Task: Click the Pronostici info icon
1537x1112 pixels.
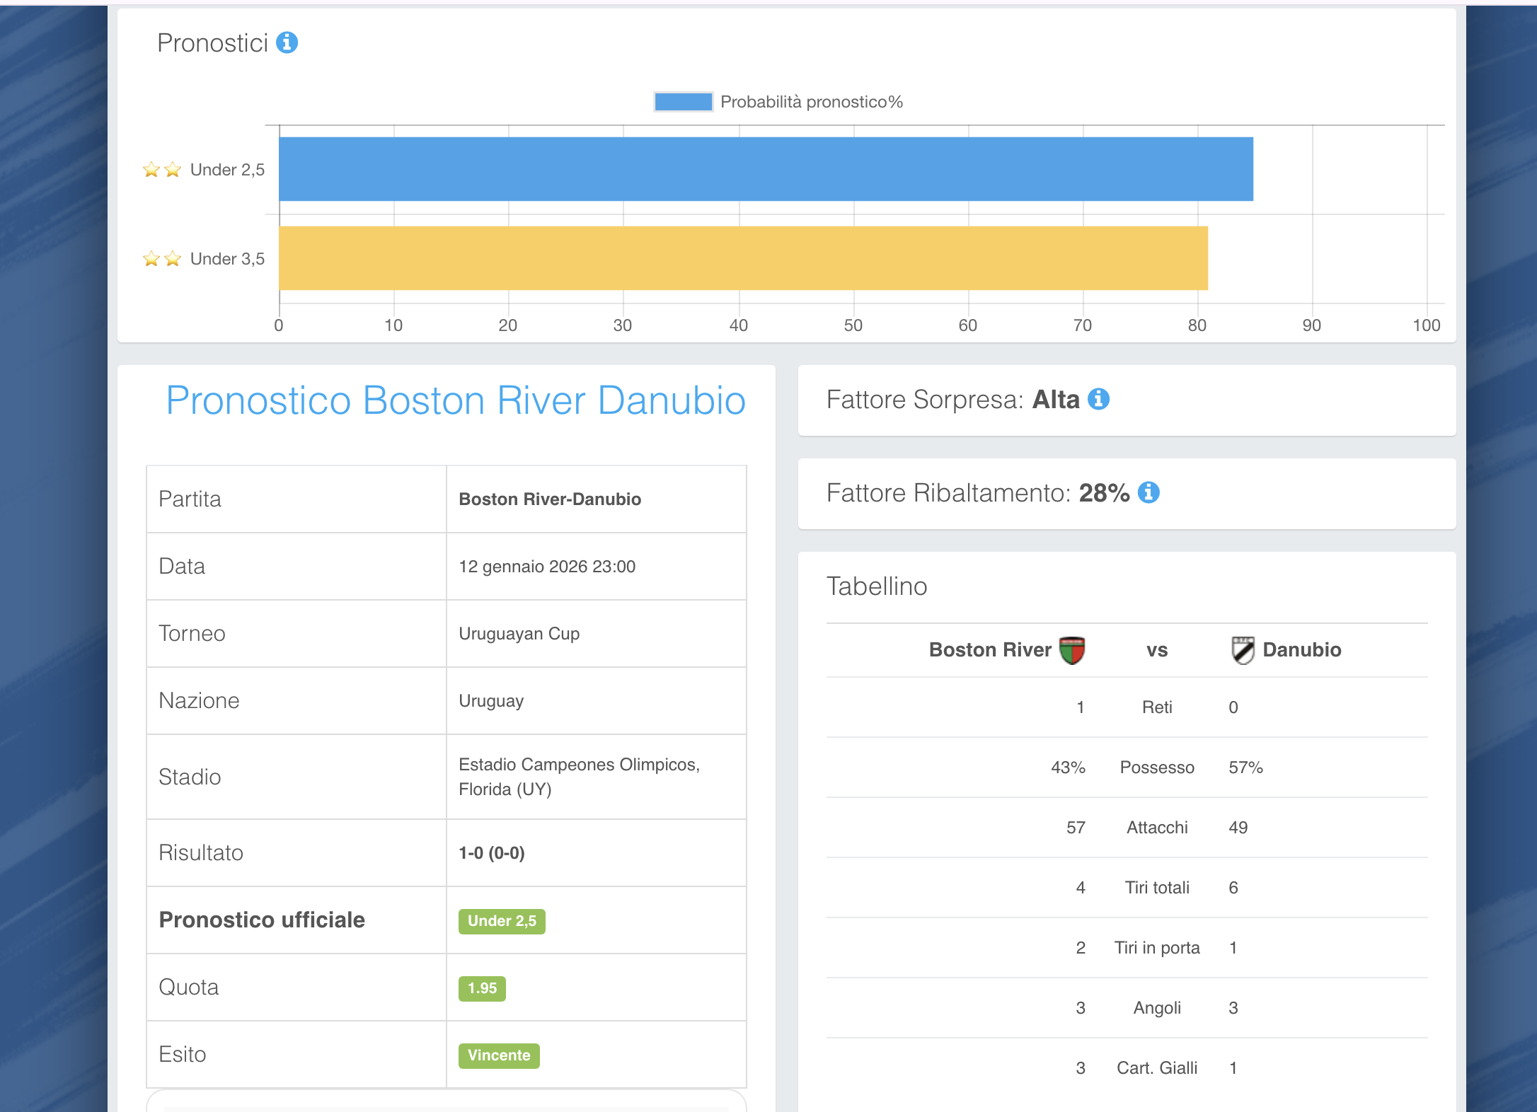Action: 287,43
